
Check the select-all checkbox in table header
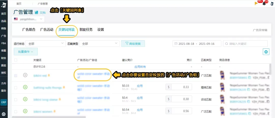coord(16,60)
